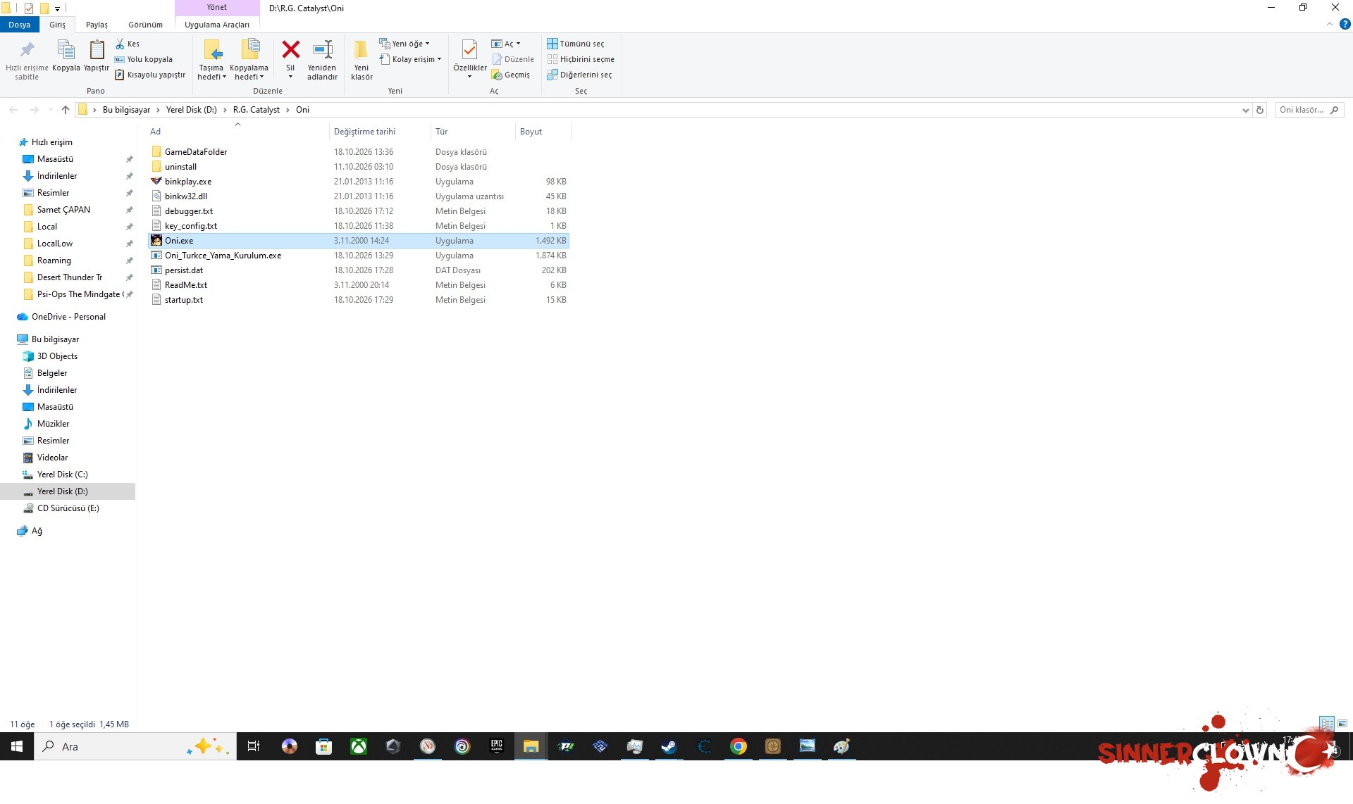Delete the file using the Sil icon

click(290, 58)
